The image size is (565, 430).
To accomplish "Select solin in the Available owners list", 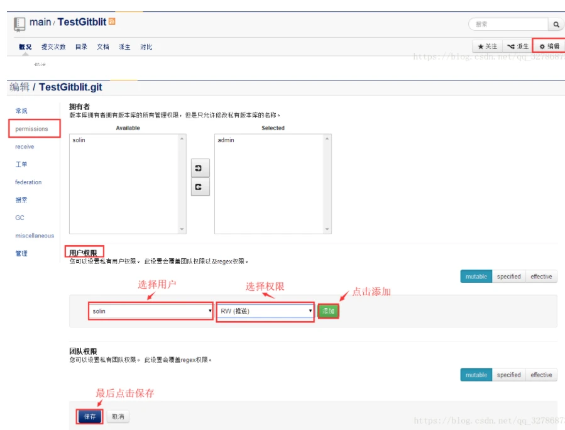I will pos(79,140).
